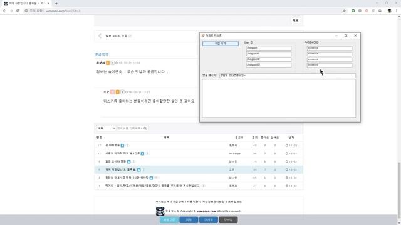Open a new browser tab with the plus
Image resolution: width=401 pixels, height=225 pixels.
[x=56, y=4]
